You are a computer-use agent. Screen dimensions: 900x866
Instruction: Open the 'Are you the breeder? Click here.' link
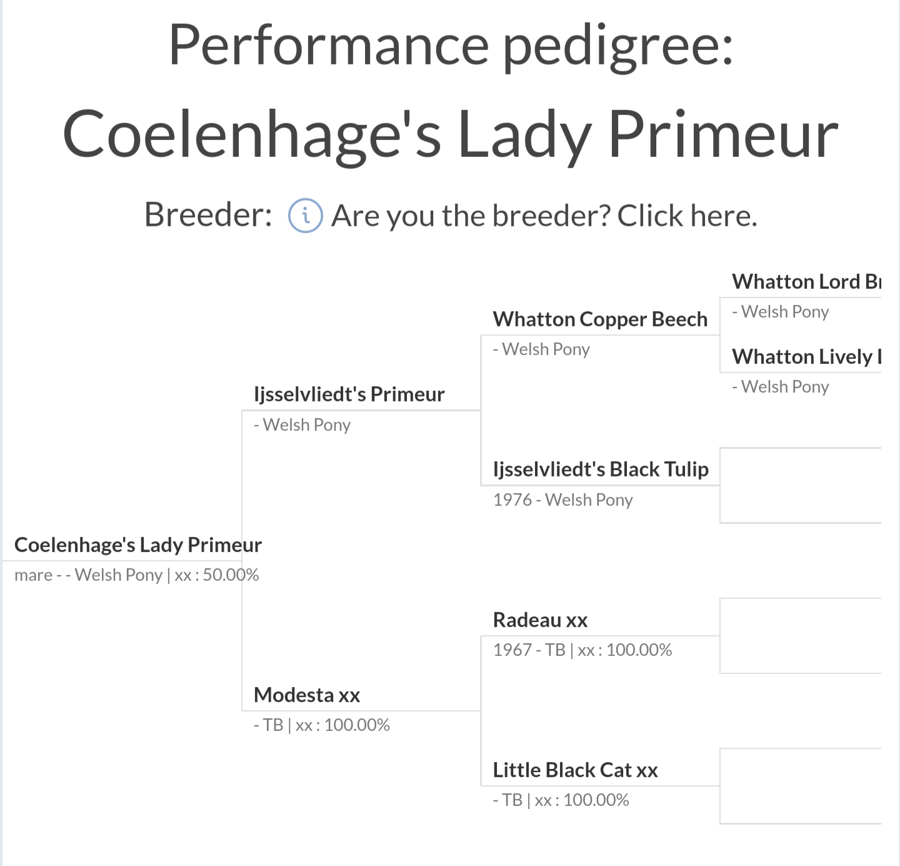tap(544, 216)
